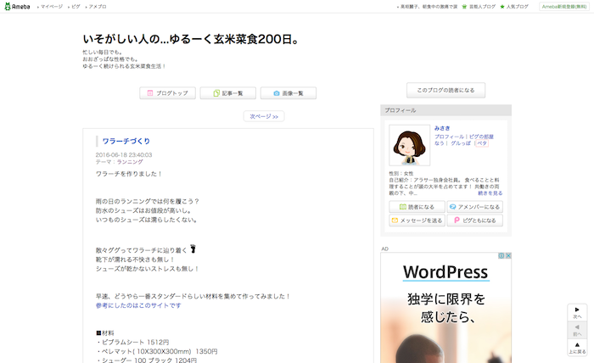Click the footprint emoji after 辿り着く
Image resolution: width=594 pixels, height=363 pixels.
click(x=193, y=249)
